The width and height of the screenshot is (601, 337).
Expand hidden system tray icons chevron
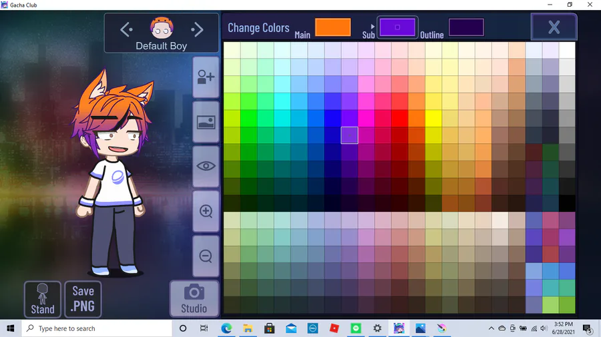point(491,328)
